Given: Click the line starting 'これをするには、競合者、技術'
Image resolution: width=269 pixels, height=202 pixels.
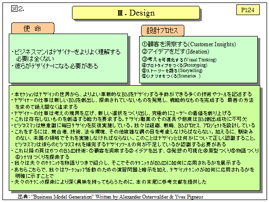Looking at the screenshot, I should click(132, 132).
